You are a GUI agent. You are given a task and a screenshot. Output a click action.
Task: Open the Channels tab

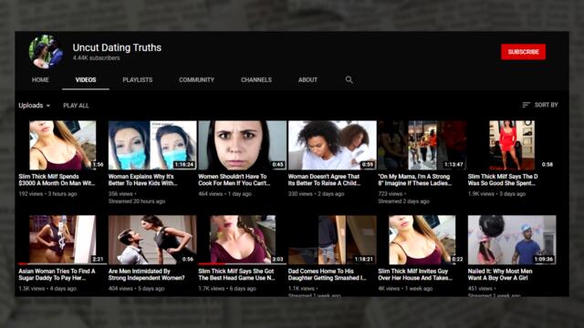256,80
